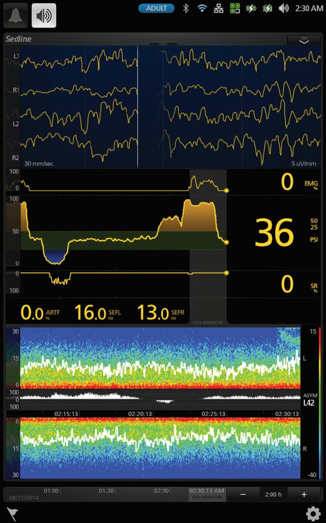The width and height of the screenshot is (326, 523).
Task: Increase time span with plus button
Action: [x=304, y=494]
